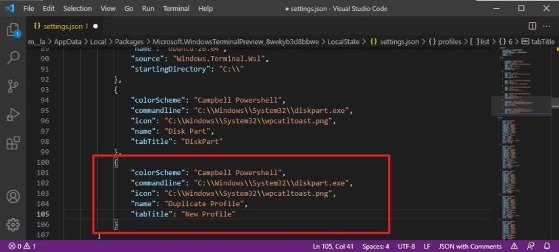This screenshot has width=559, height=252.
Task: Click "icon" key on line 96
Action: 144,121
